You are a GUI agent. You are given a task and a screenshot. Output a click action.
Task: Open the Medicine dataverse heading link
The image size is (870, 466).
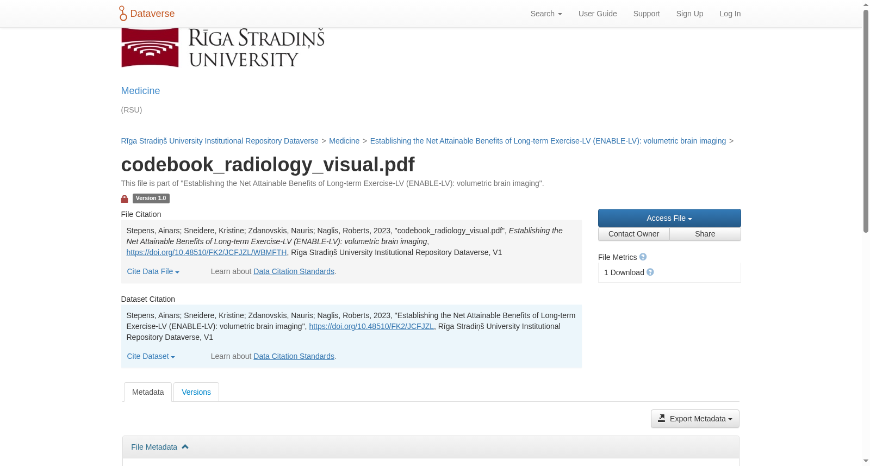pyautogui.click(x=140, y=91)
